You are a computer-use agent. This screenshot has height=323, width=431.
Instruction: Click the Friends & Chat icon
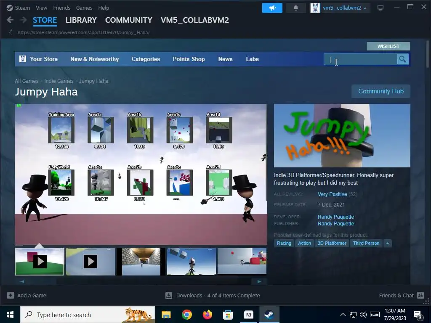[x=420, y=295]
